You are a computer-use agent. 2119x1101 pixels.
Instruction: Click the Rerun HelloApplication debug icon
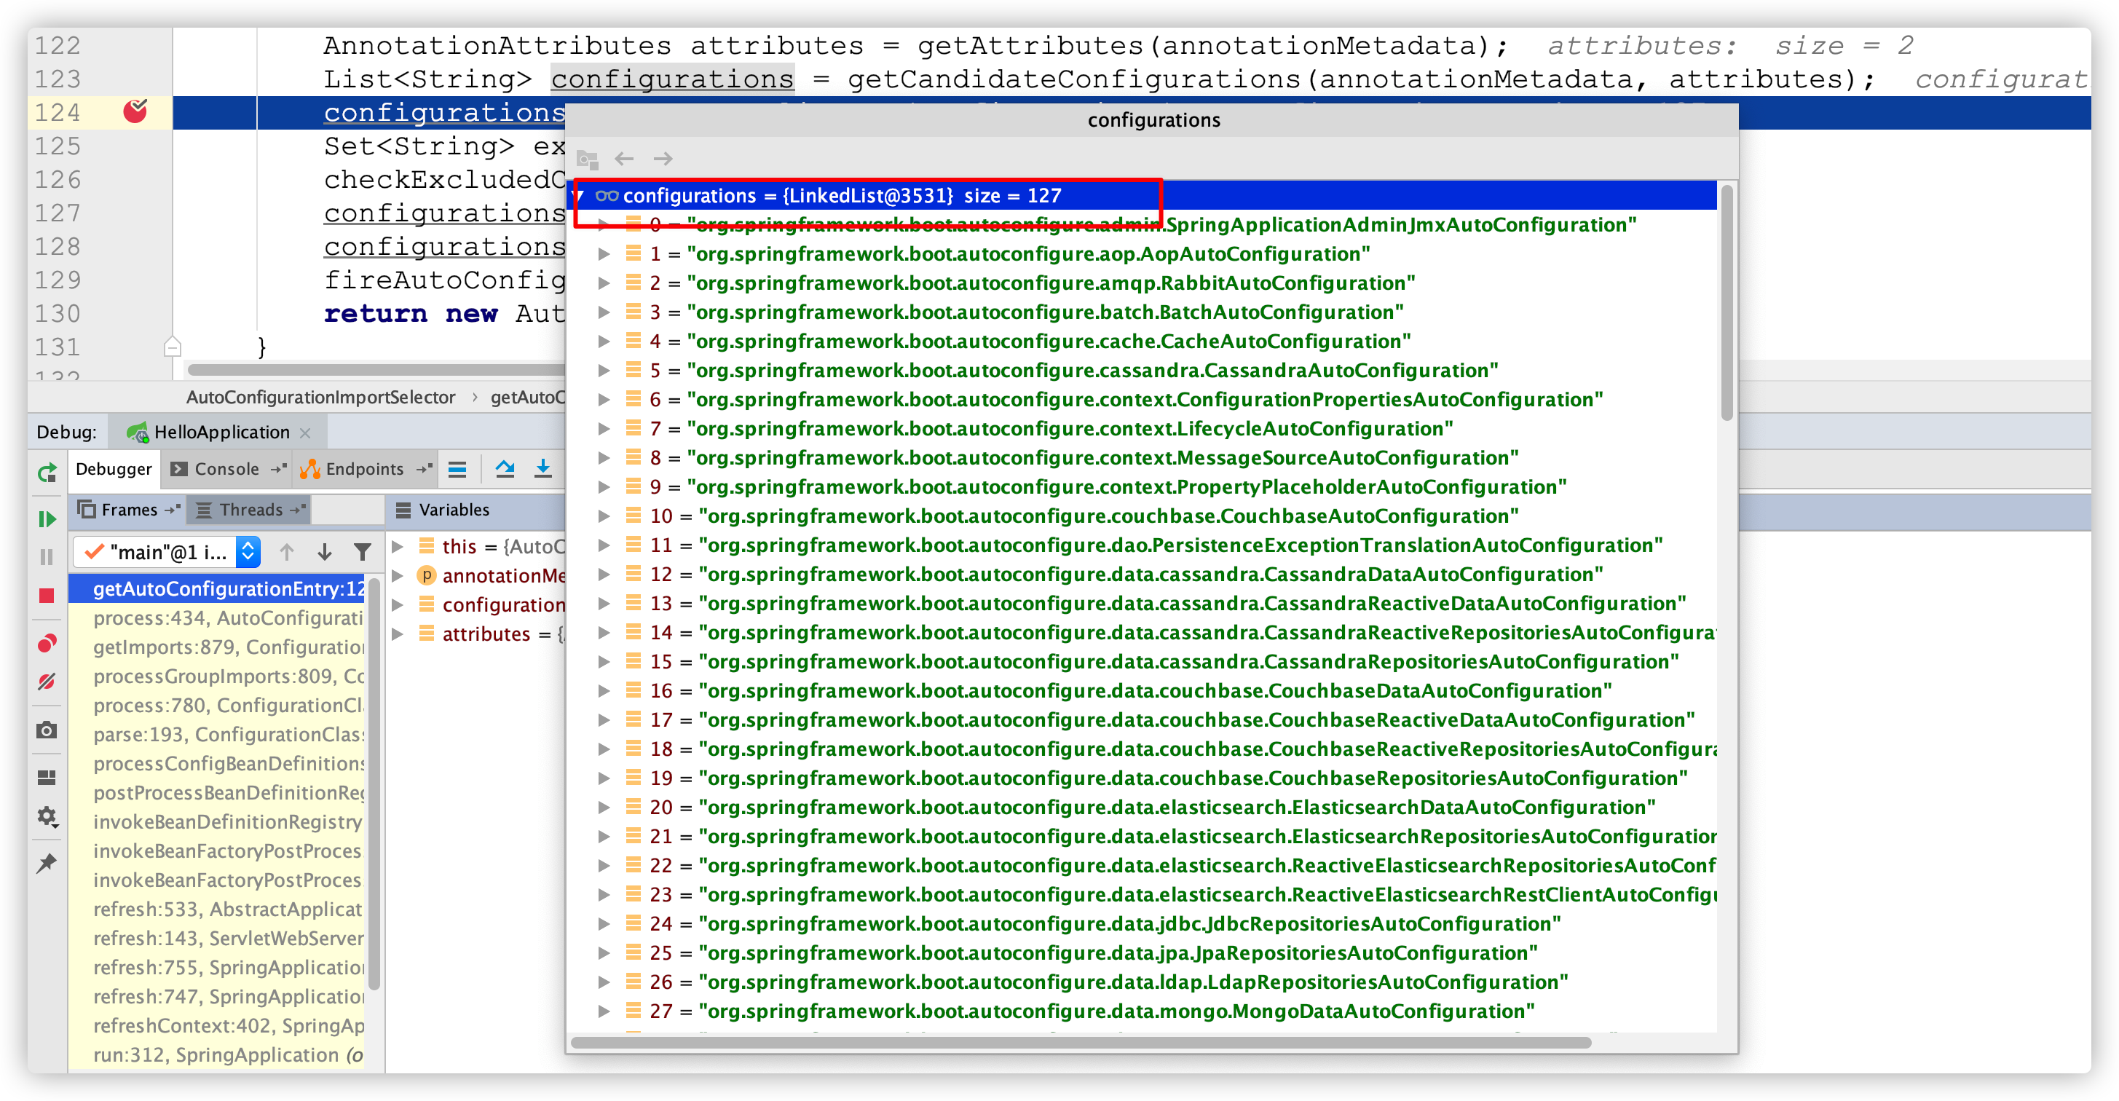pyautogui.click(x=47, y=473)
